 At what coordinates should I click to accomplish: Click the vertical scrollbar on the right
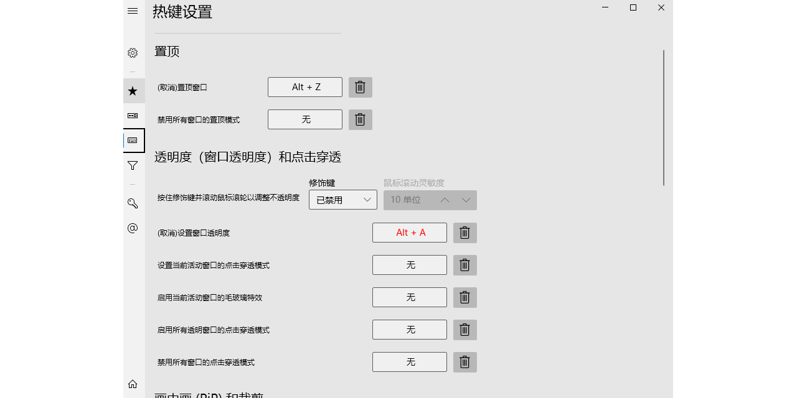pyautogui.click(x=664, y=118)
